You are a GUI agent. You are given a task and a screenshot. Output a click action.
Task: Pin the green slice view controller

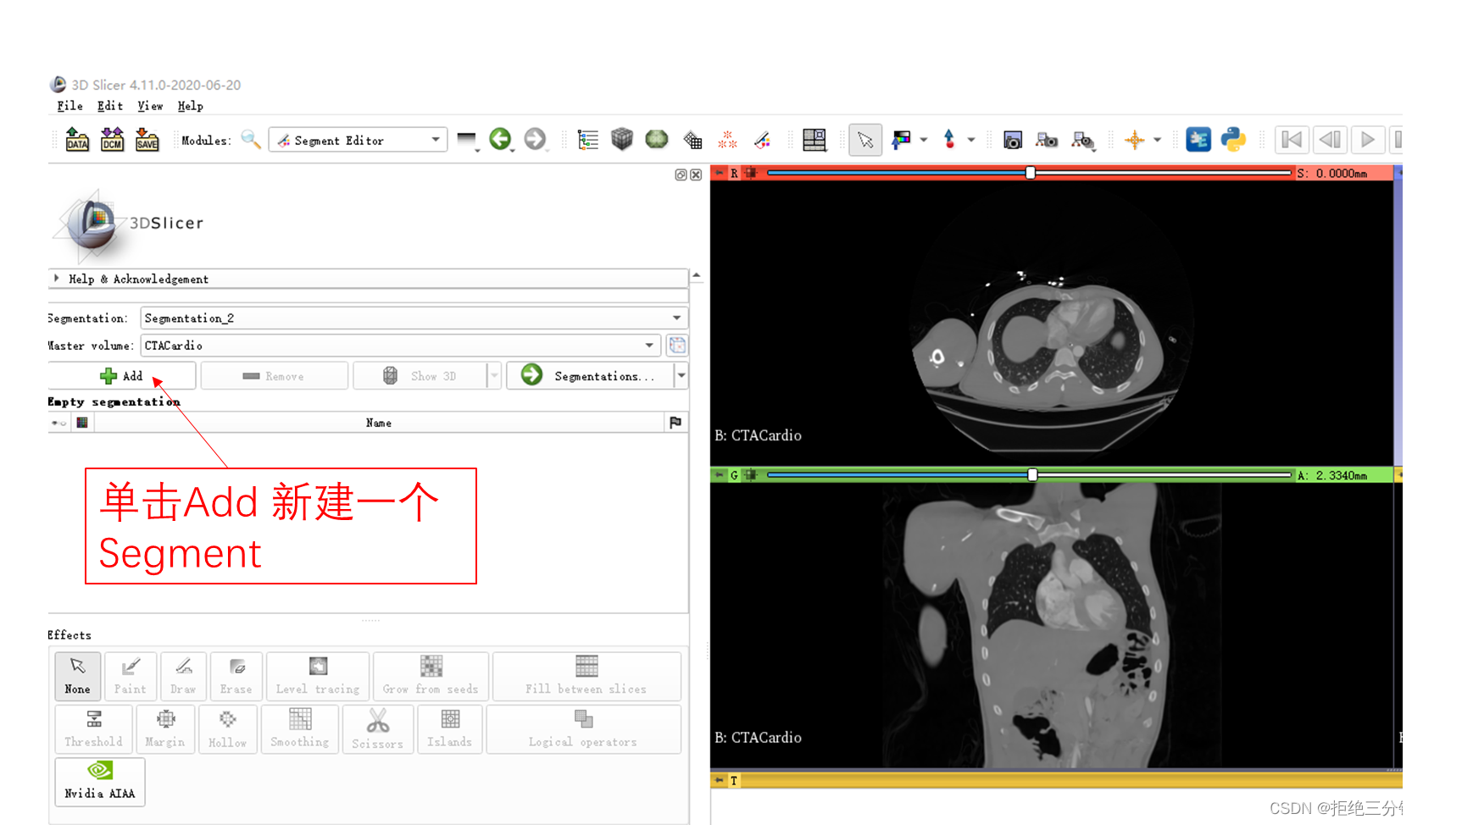[720, 475]
